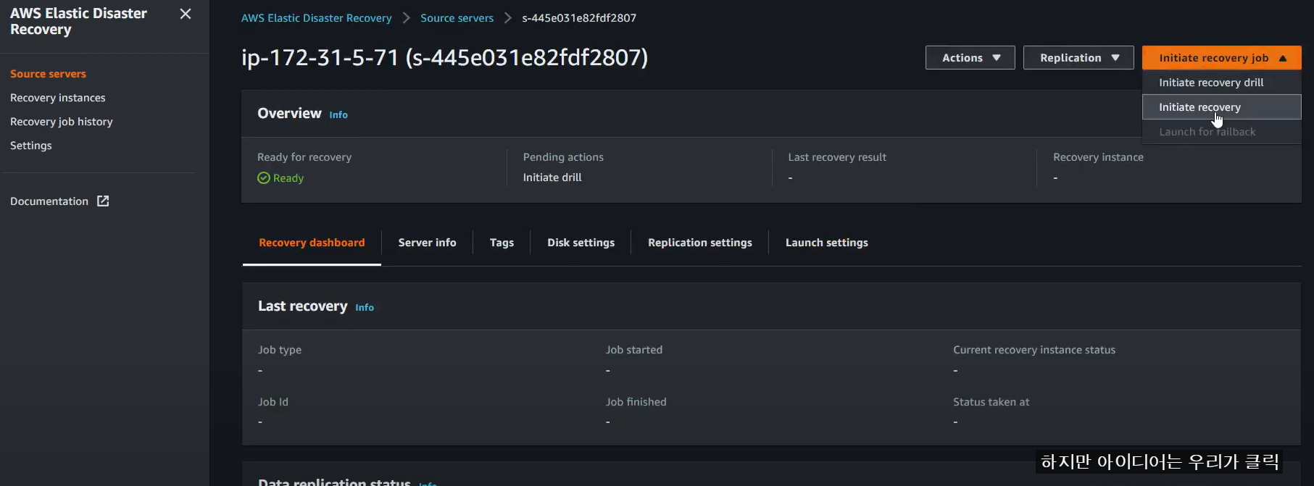Screen dimensions: 1314x486
Task: Expand the Replication dropdown
Action: click(x=1078, y=58)
